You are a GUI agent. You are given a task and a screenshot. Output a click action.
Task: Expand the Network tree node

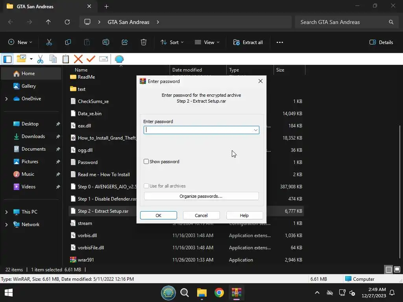6,225
